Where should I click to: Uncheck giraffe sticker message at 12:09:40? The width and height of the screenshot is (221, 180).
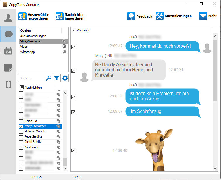(x=73, y=150)
